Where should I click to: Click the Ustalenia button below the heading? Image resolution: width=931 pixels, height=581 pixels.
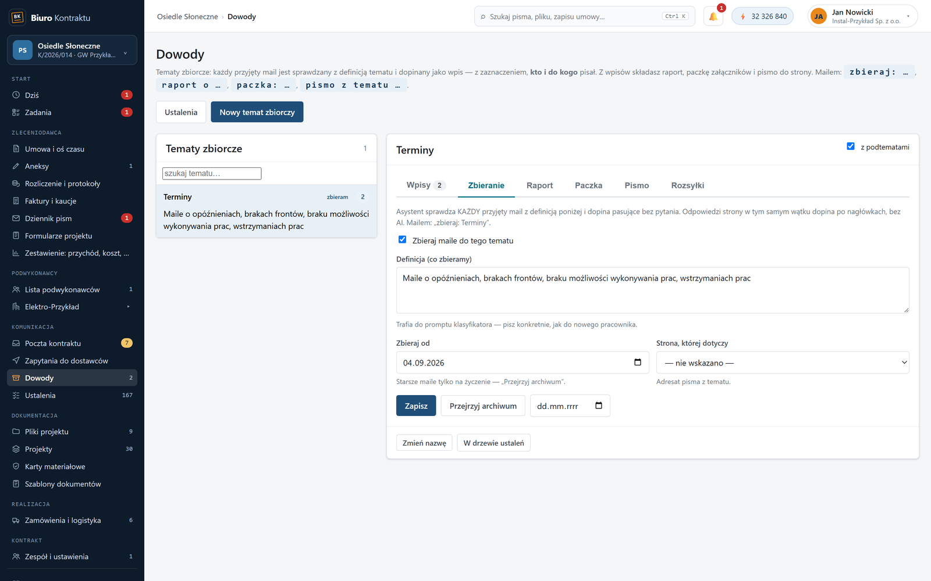point(181,112)
